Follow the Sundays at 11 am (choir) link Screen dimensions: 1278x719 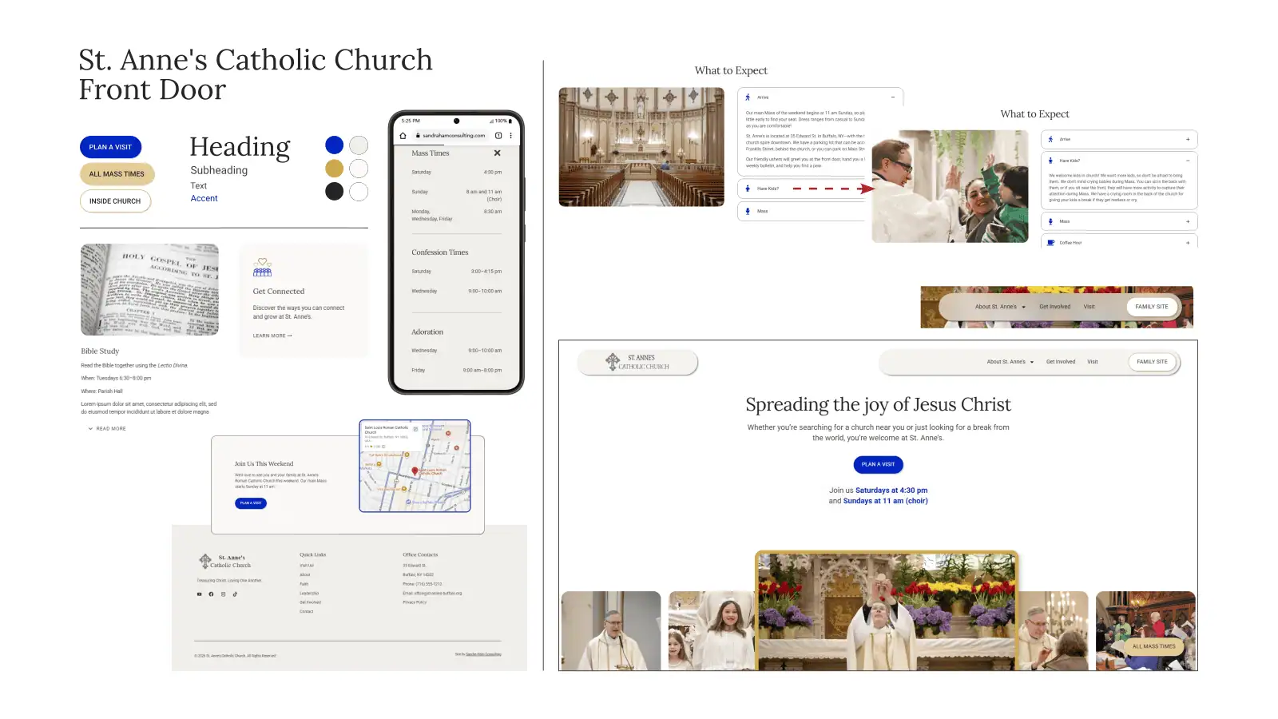coord(886,501)
